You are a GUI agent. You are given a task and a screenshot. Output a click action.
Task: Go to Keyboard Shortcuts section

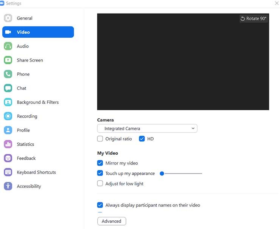click(x=36, y=172)
